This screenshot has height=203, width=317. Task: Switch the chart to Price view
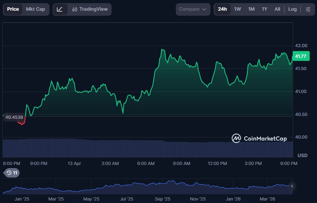13,9
